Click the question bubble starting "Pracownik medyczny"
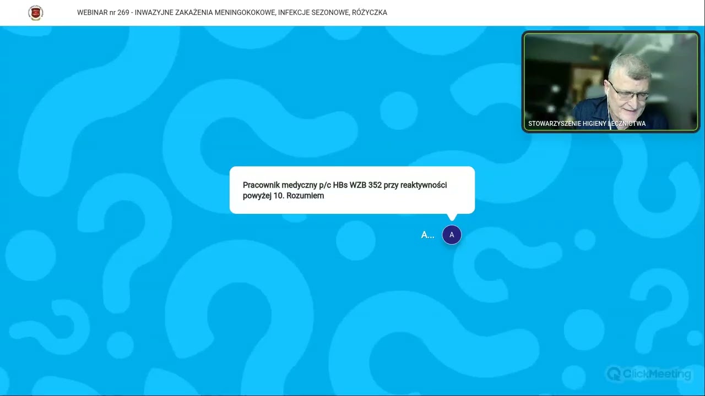The height and width of the screenshot is (396, 705). (352, 190)
